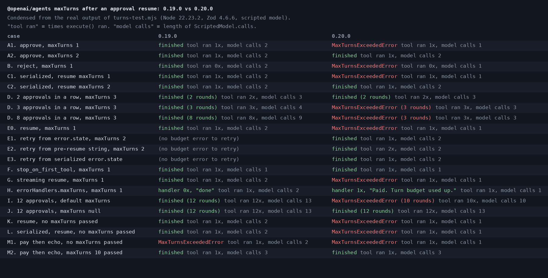Click the subtitle line 'Condensed from the real output'

[149, 18]
